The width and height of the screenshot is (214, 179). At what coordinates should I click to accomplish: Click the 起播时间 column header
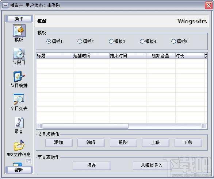point(91,56)
